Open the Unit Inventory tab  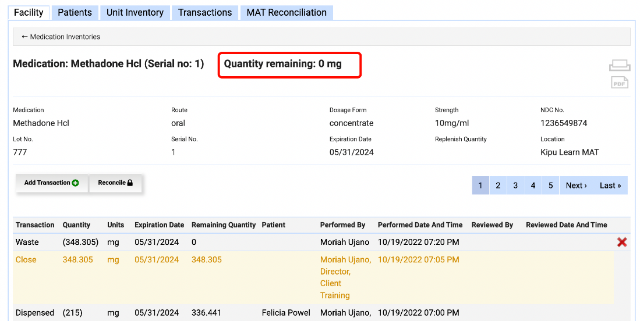tap(135, 12)
